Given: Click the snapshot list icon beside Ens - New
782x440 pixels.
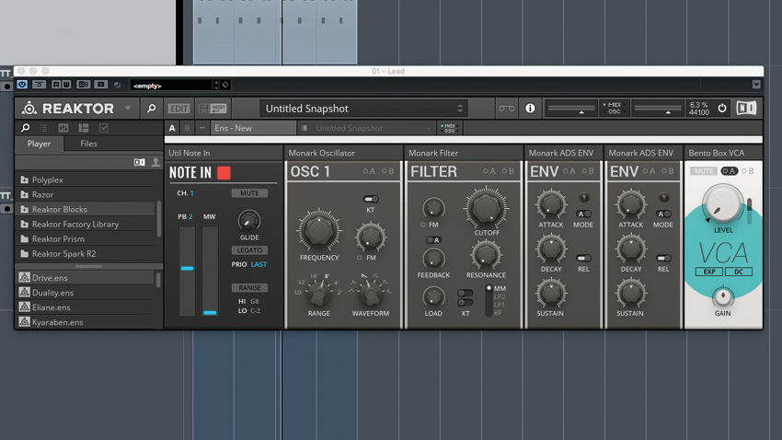Looking at the screenshot, I should (x=305, y=128).
